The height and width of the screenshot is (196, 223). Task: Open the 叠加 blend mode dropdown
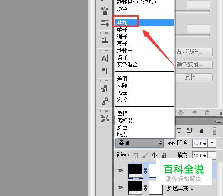point(140,143)
